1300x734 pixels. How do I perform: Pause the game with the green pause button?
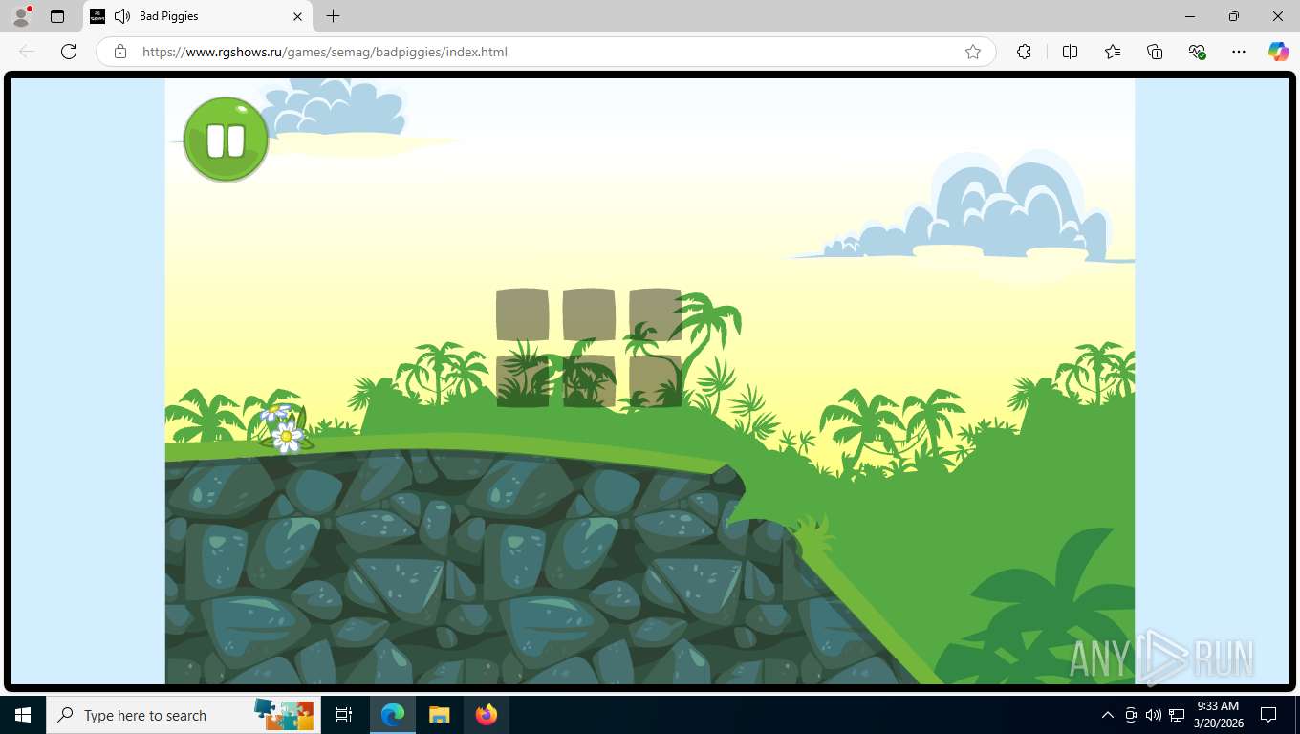pos(227,140)
